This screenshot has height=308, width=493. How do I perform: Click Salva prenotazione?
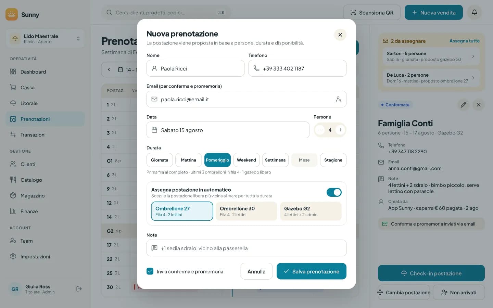312,271
